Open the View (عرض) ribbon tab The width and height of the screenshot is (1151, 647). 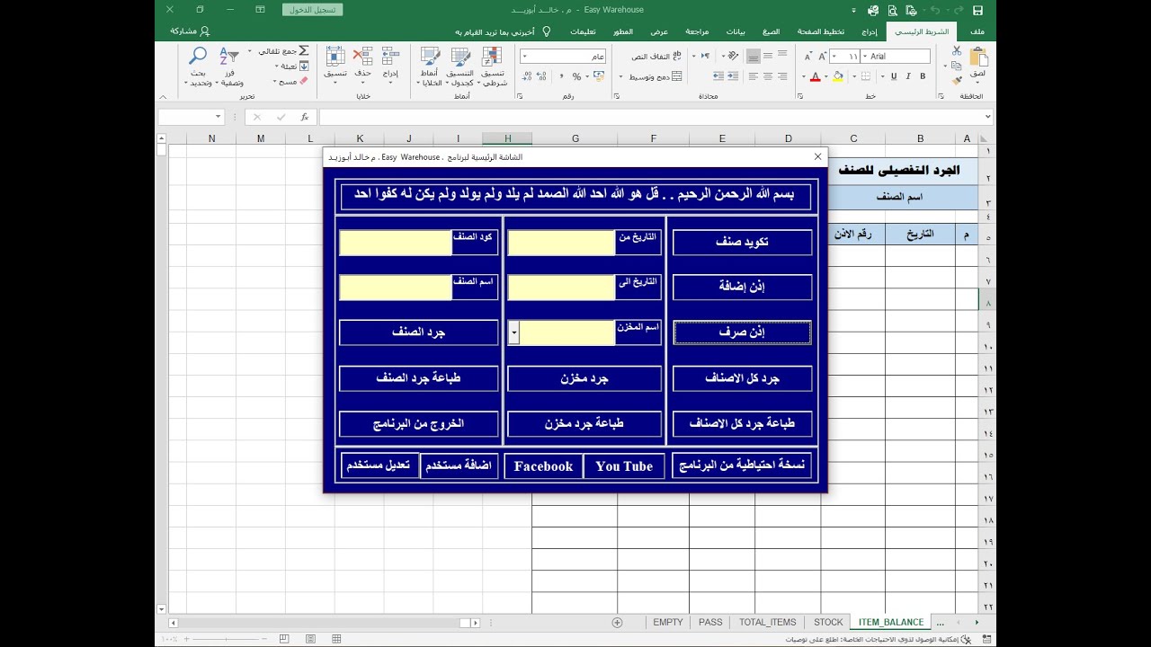(659, 31)
